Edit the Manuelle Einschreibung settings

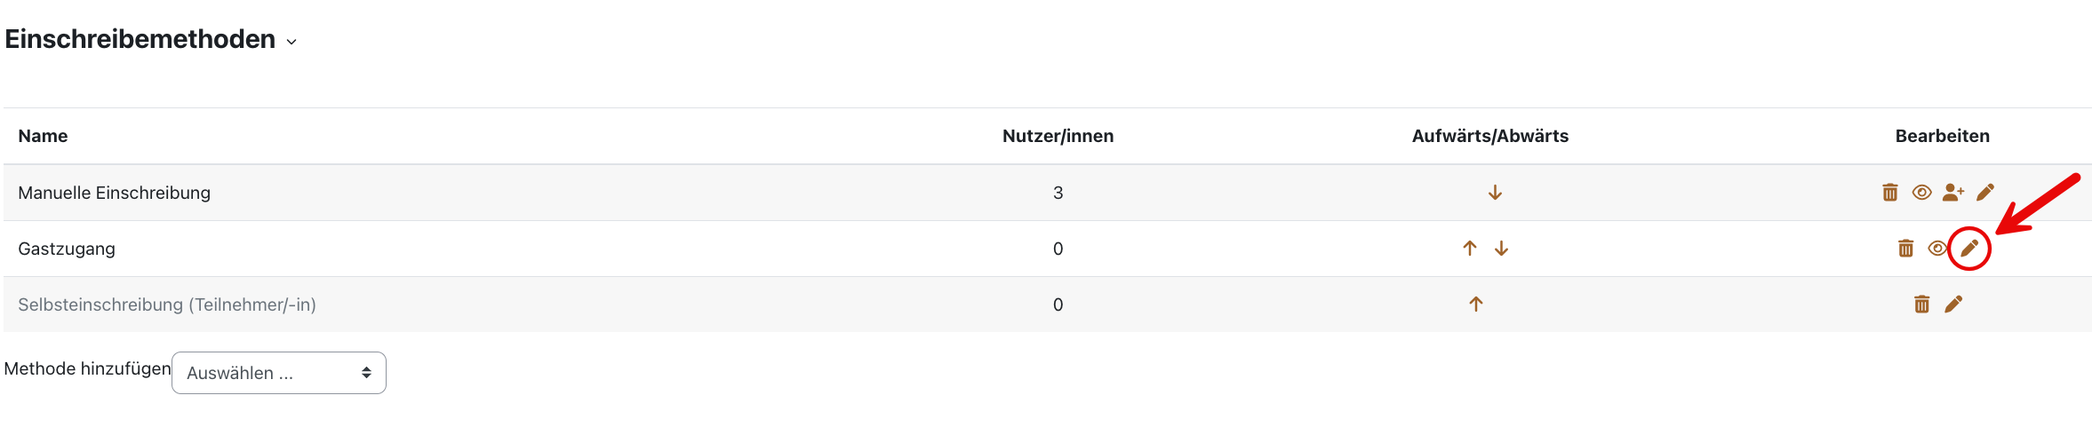click(x=1985, y=193)
